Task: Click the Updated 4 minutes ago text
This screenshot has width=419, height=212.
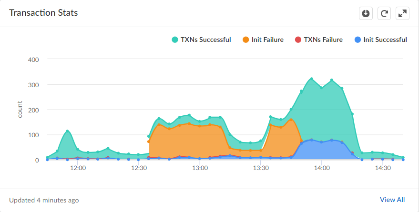Action: [x=44, y=200]
